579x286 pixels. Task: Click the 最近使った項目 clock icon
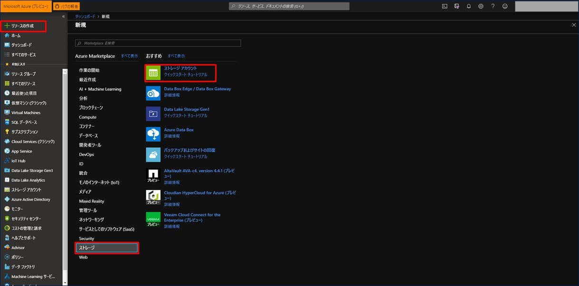[7, 93]
